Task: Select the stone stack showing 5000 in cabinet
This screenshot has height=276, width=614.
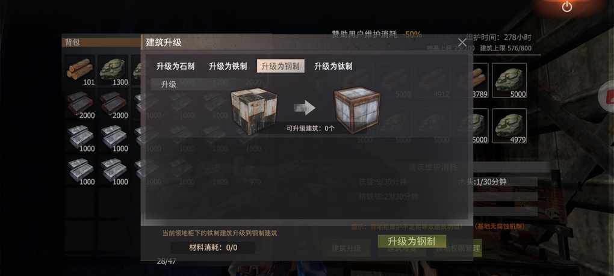Action: point(509,81)
